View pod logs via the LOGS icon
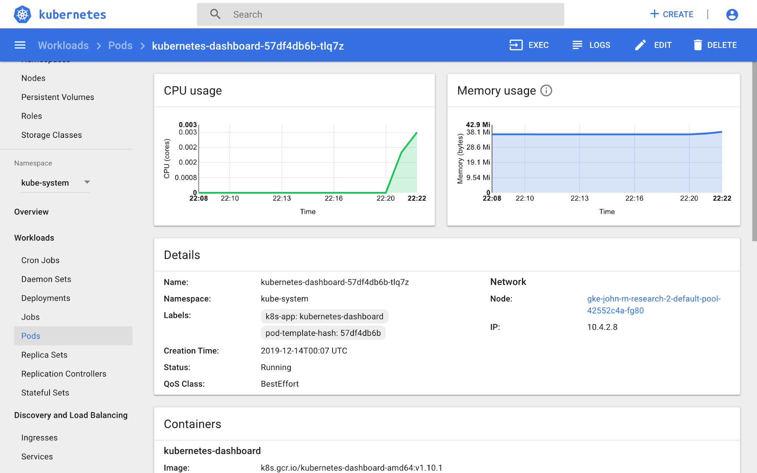Screen dimensions: 757x473 [577, 45]
